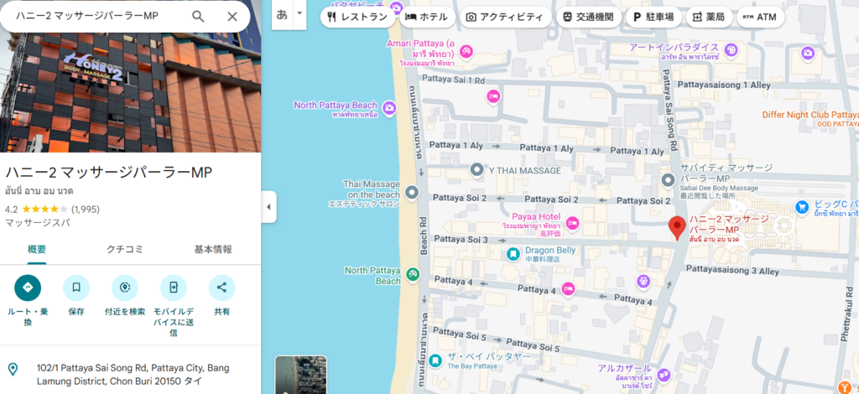Filter map by レストラン chip
The height and width of the screenshot is (394, 859).
[x=357, y=17]
